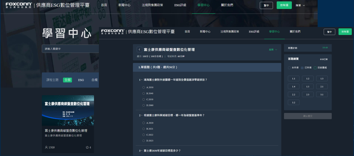Click the back arrow beside the exam title
354x156 pixels.
pos(139,49)
